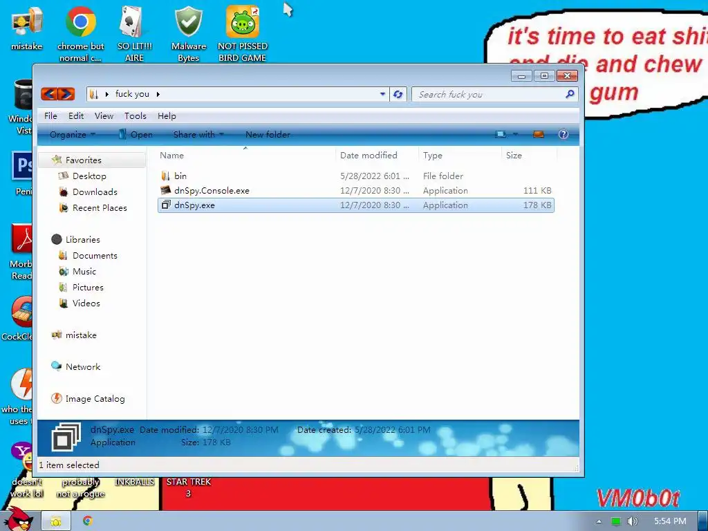
Task: Click the 'SO LIT!!! AIRE' desktop icon
Action: (134, 35)
